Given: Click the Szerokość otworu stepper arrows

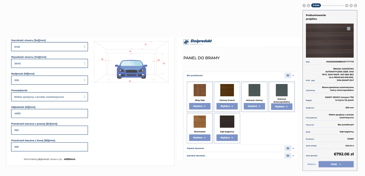Looking at the screenshot, I should [x=85, y=47].
